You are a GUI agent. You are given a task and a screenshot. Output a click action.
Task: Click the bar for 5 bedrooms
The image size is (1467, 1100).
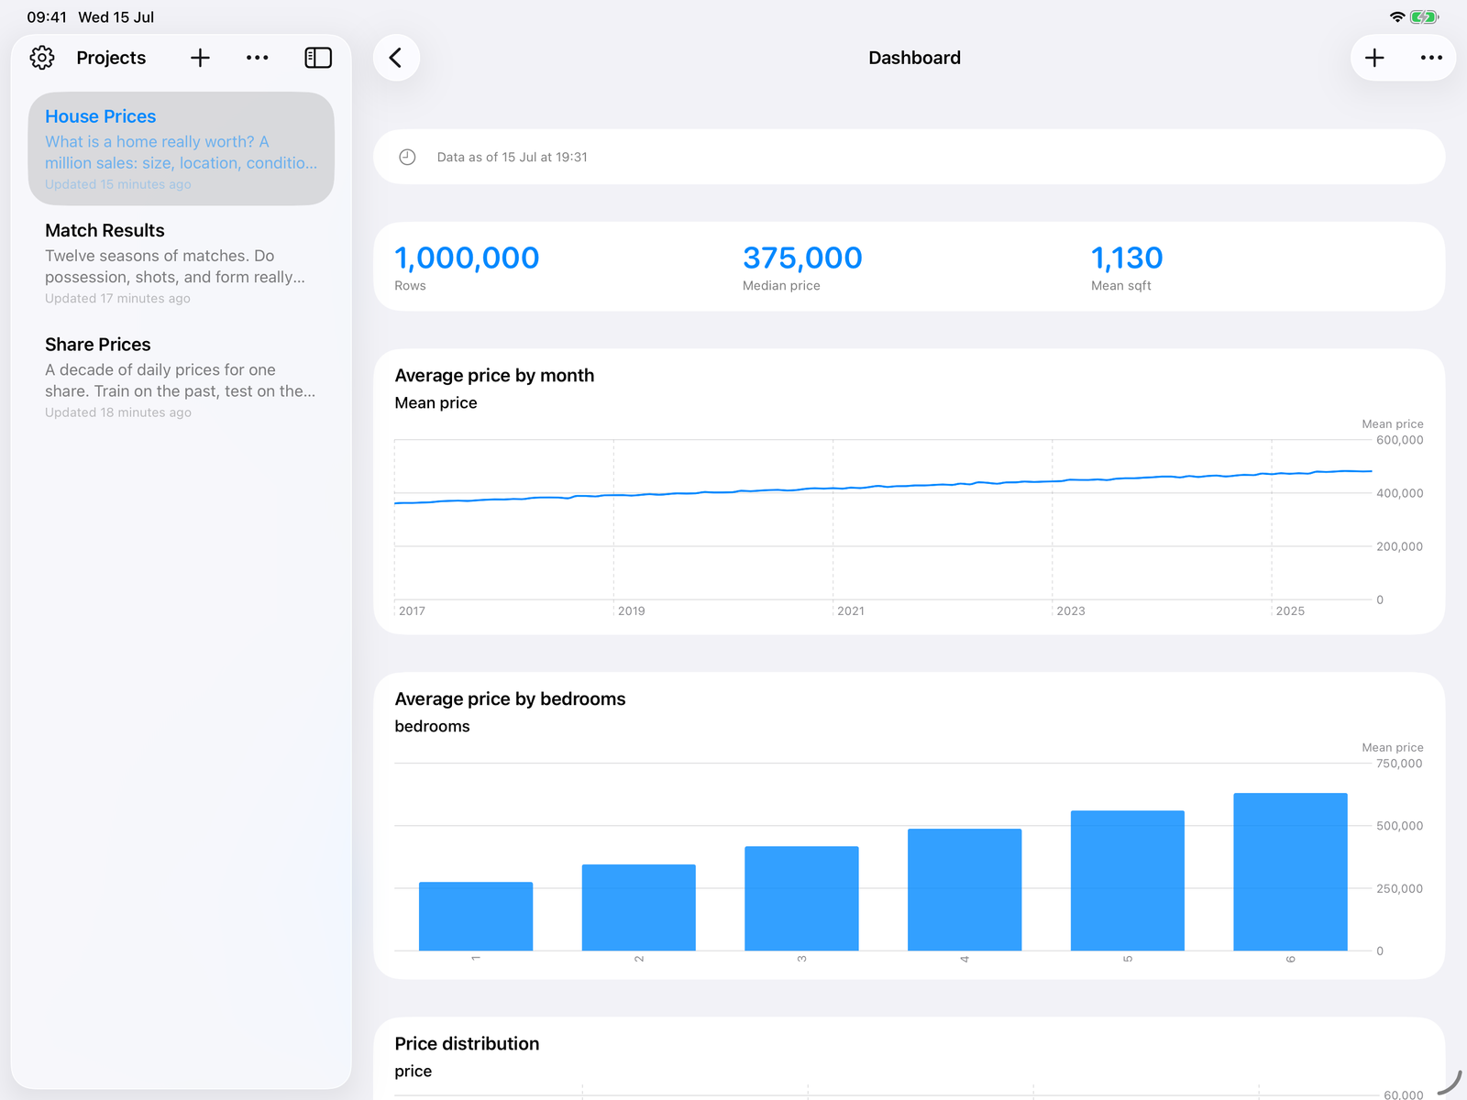click(1128, 880)
